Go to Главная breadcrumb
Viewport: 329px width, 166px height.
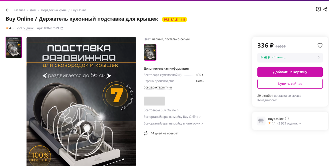click(x=19, y=10)
